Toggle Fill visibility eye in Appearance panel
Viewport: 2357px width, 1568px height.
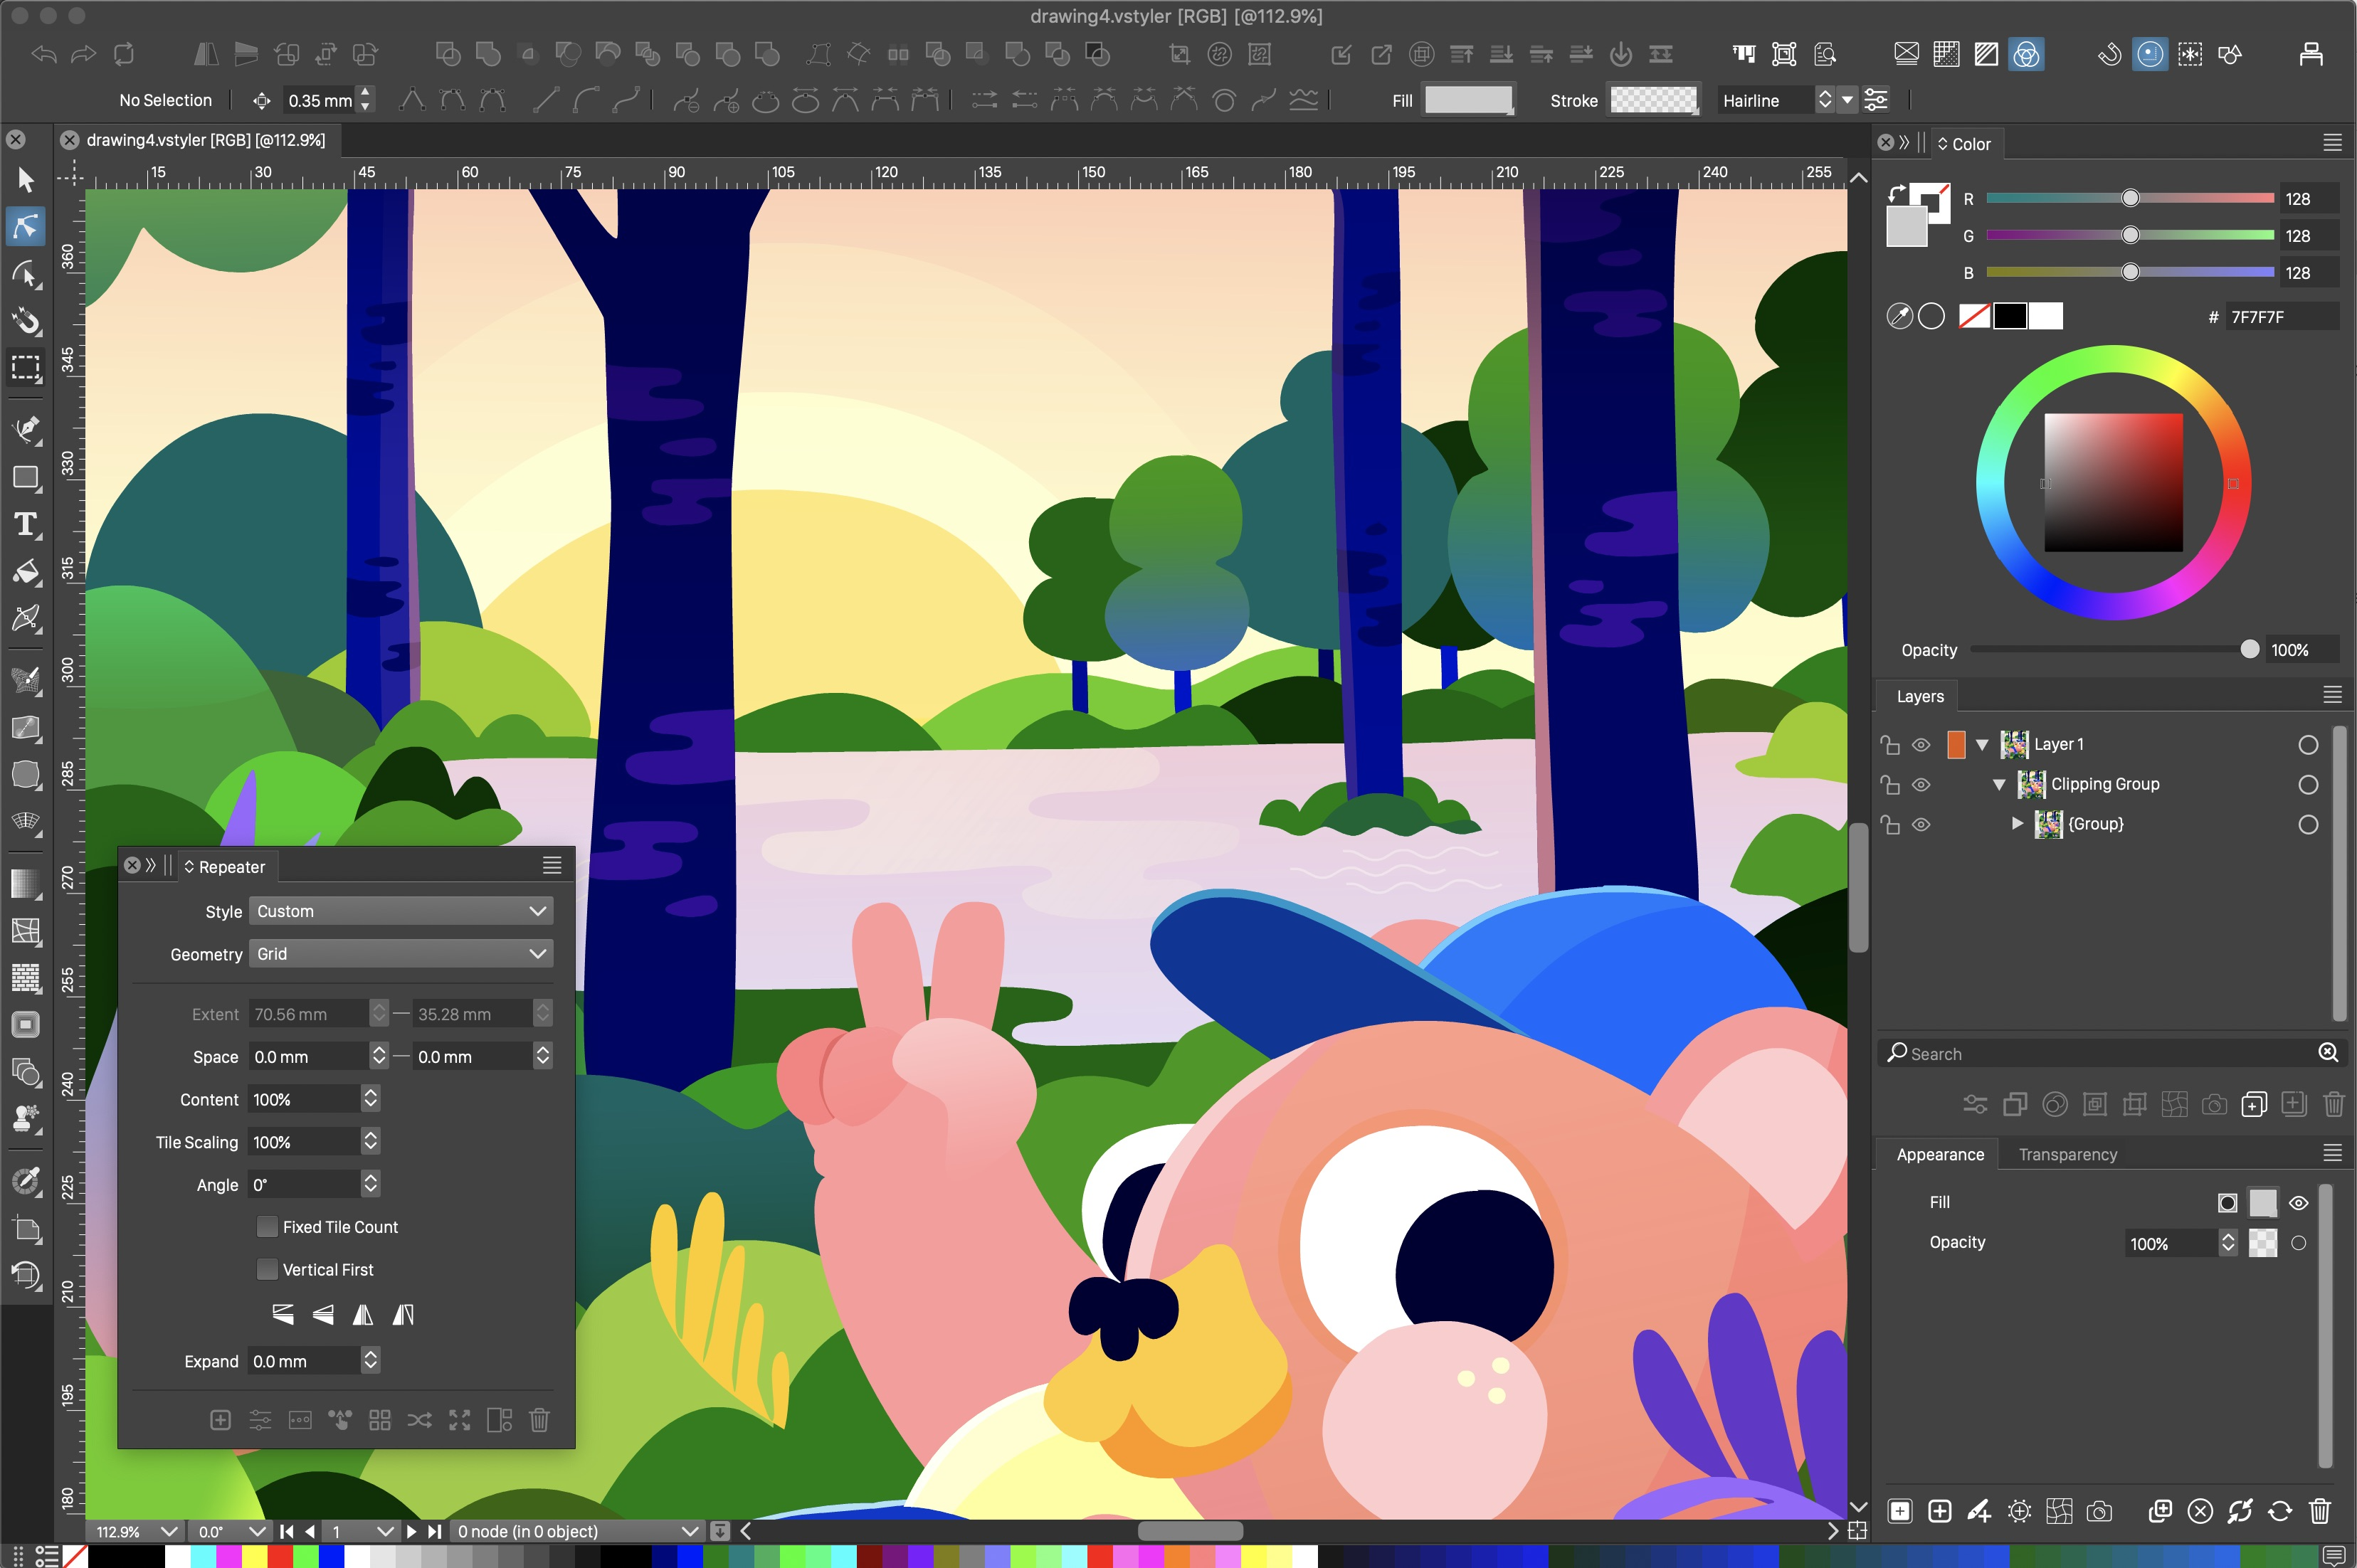(2299, 1203)
